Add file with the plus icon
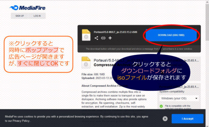The width and height of the screenshot is (209, 127). click(110, 38)
